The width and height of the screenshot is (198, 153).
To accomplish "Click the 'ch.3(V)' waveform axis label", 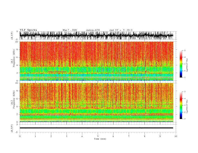I will click(x=12, y=128).
